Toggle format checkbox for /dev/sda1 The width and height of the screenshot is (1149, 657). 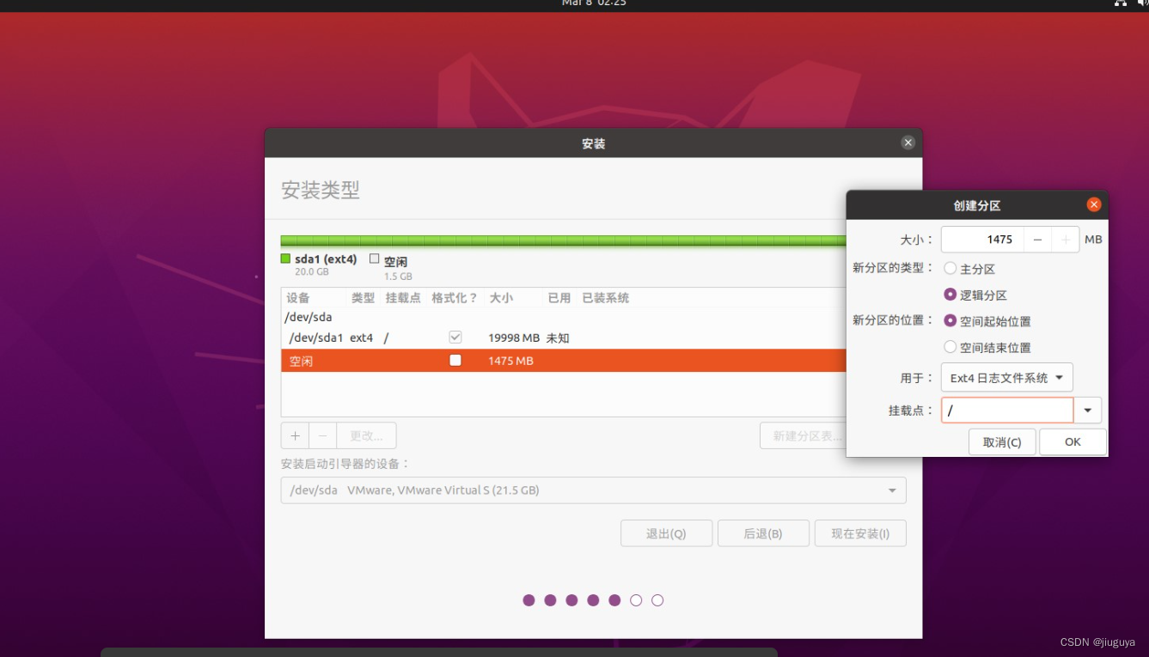point(455,338)
